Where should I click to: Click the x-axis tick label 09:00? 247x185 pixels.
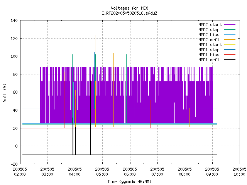tap(212, 174)
